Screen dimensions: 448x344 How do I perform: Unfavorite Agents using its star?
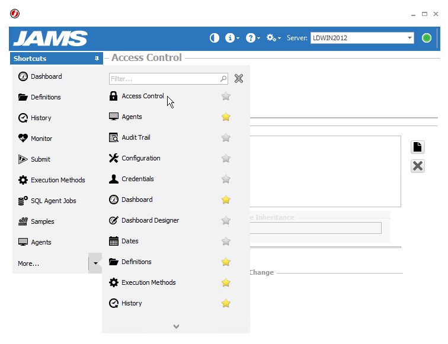click(226, 117)
